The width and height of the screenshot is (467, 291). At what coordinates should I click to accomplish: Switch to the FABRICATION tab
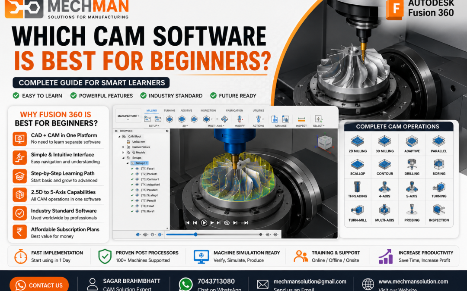click(234, 110)
